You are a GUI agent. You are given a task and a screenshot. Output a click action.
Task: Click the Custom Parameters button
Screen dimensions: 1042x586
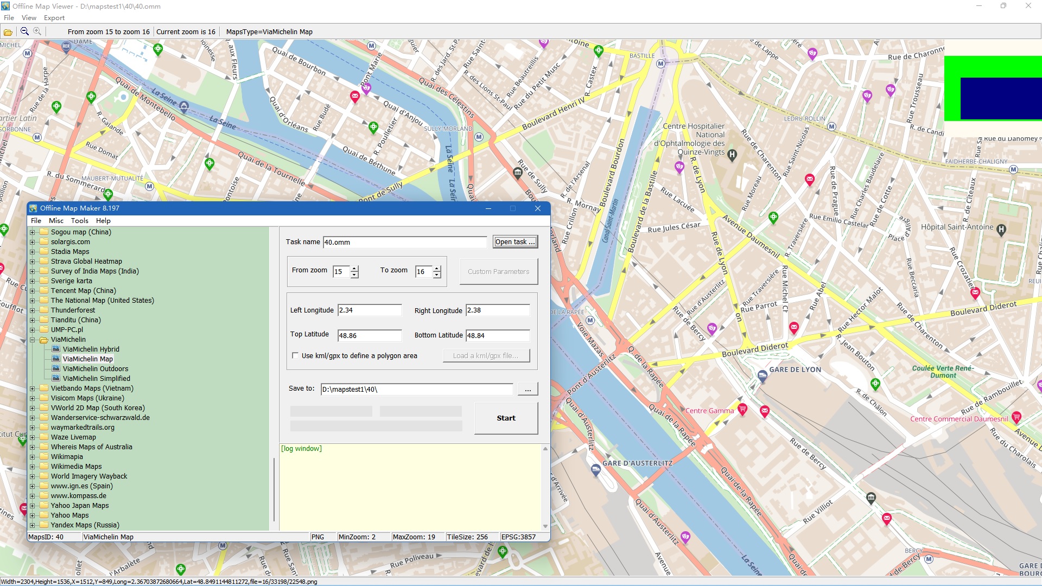point(498,272)
